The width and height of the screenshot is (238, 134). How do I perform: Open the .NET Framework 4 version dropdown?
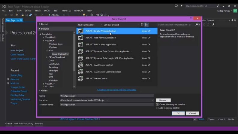point(90,25)
